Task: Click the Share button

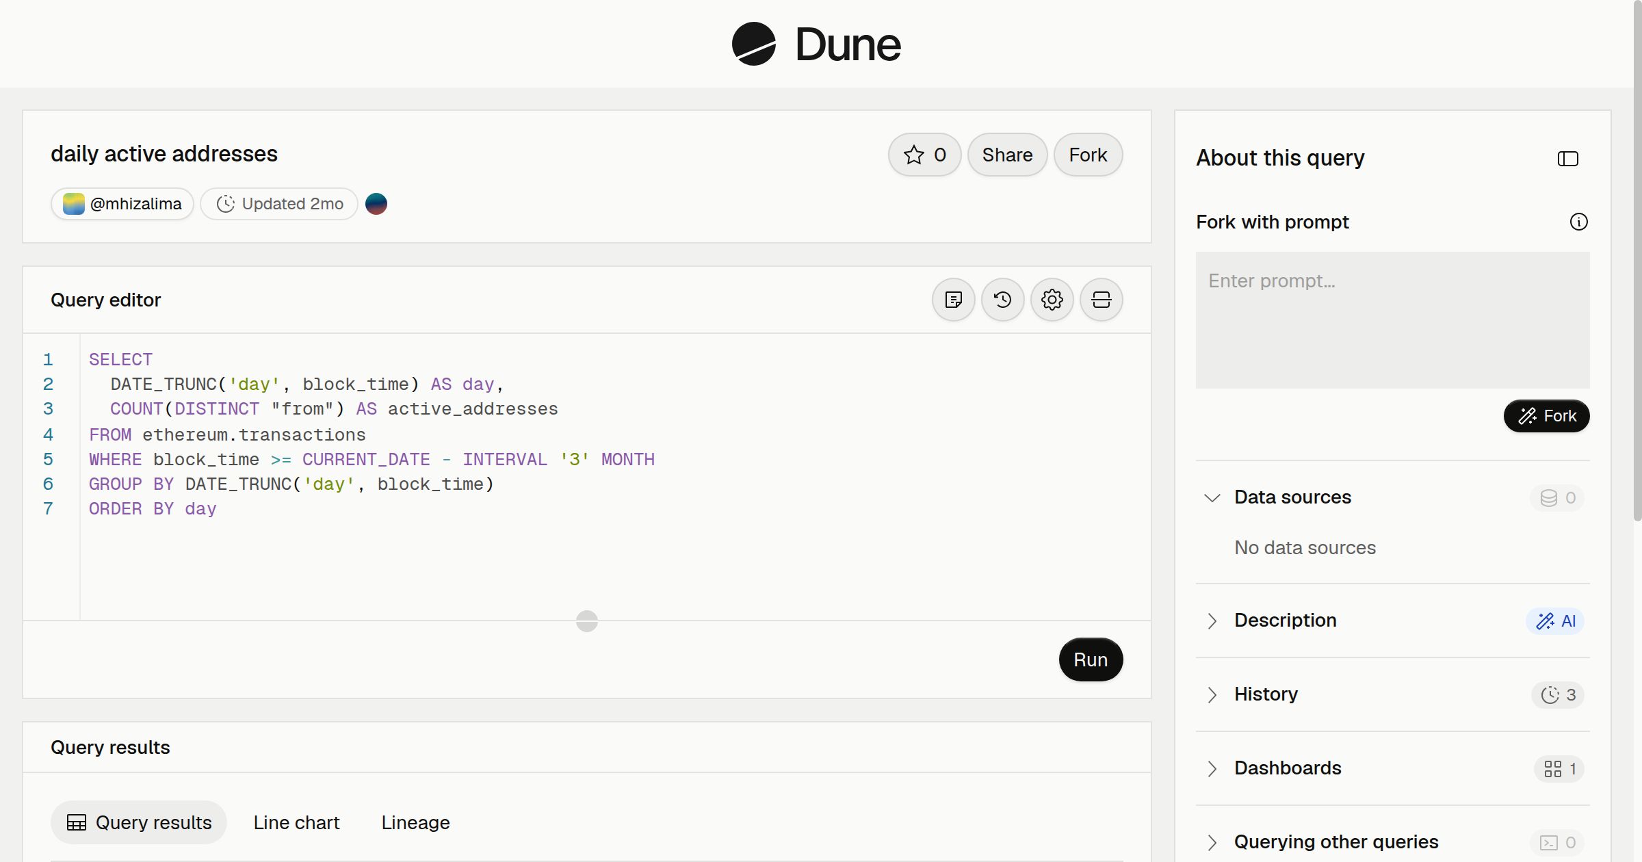Action: (x=1007, y=155)
